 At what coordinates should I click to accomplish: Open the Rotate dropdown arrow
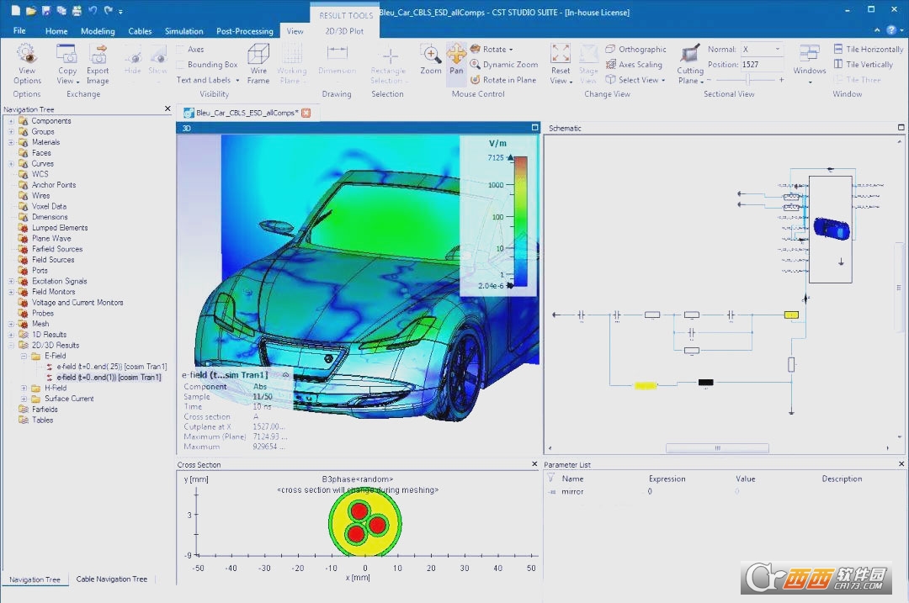point(511,50)
